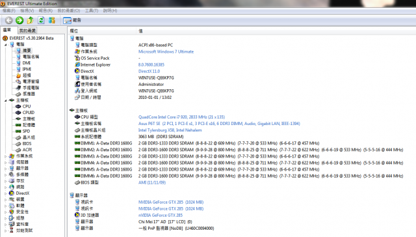Screen dimensions: 416x237
Task: Select IPMI in the tree
Action: pos(27,69)
